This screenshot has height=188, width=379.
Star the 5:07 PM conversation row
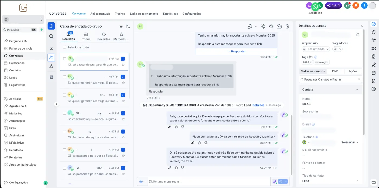[123, 65]
